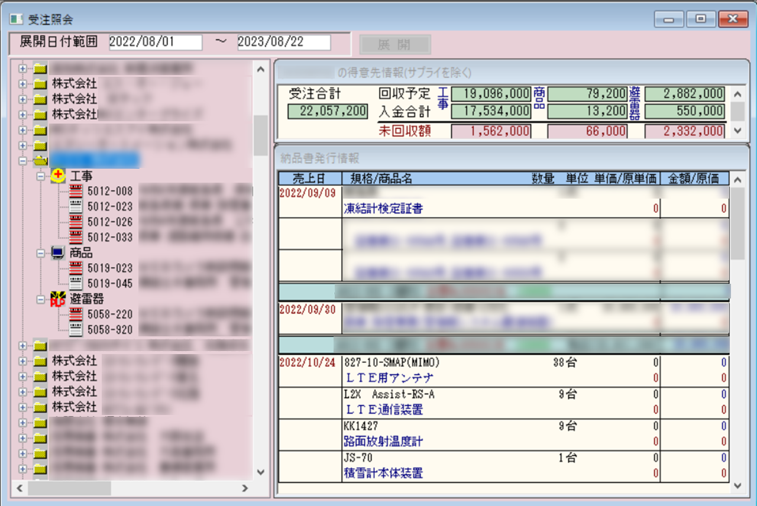Click the 避雷器 PLP lightning icon
This screenshot has height=506, width=757.
tap(58, 299)
